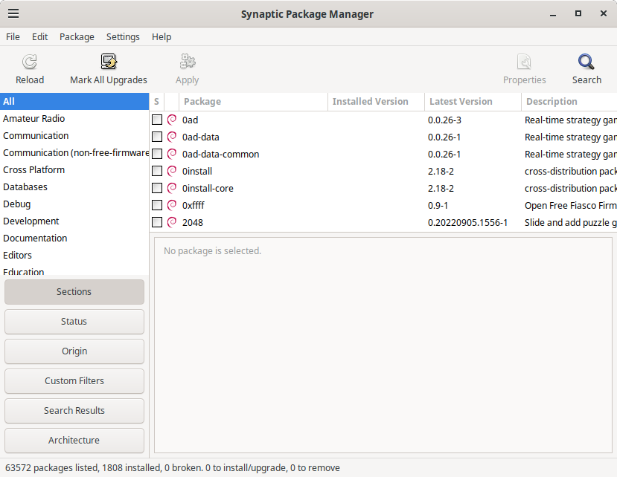This screenshot has height=477, width=617.
Task: Click the Debian swirl icon for 0ad
Action: coord(172,120)
